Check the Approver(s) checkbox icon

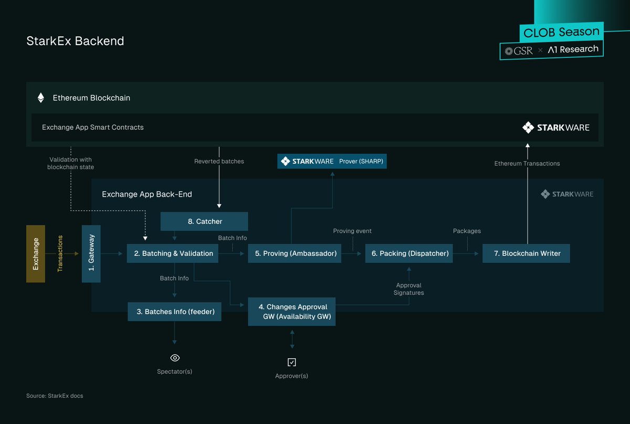coord(292,361)
